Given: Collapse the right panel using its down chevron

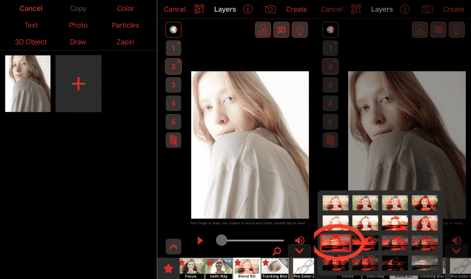Looking at the screenshot, I should click(456, 251).
